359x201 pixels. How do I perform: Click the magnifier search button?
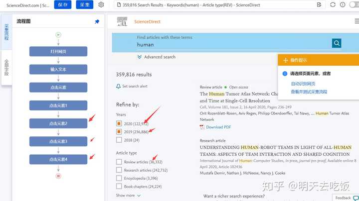click(337, 43)
